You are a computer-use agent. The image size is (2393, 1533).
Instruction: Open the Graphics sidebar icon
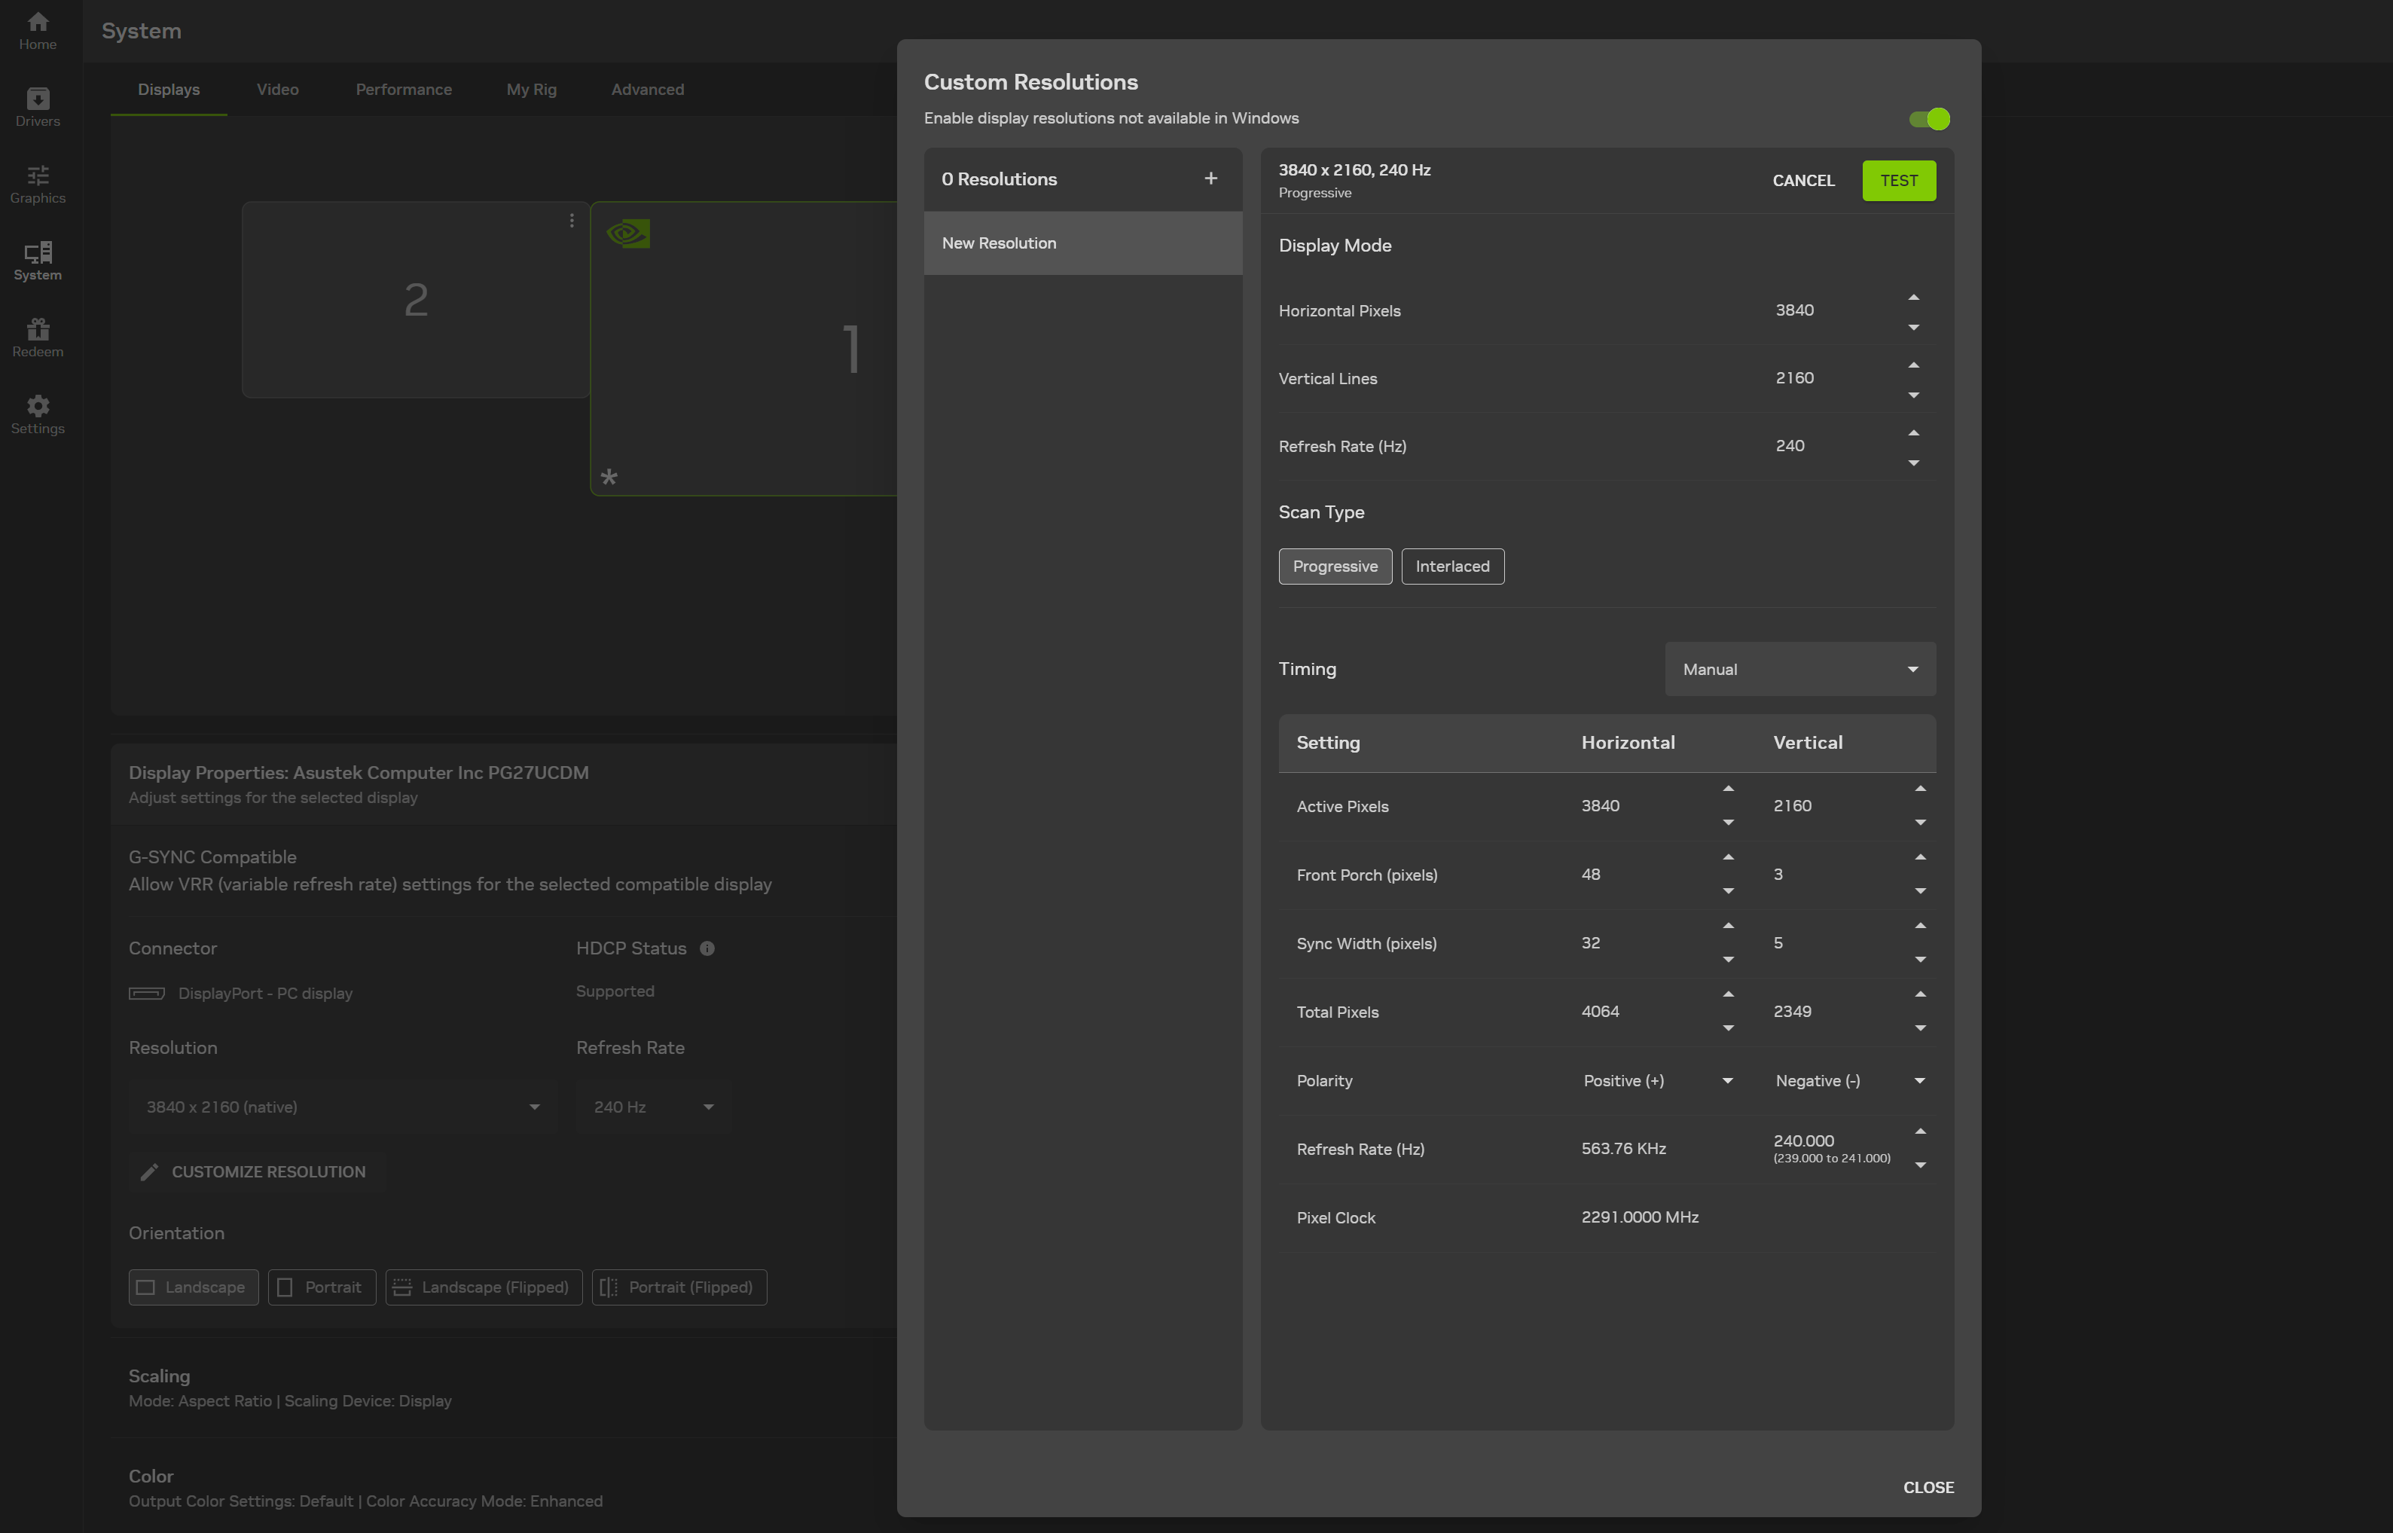[x=38, y=184]
